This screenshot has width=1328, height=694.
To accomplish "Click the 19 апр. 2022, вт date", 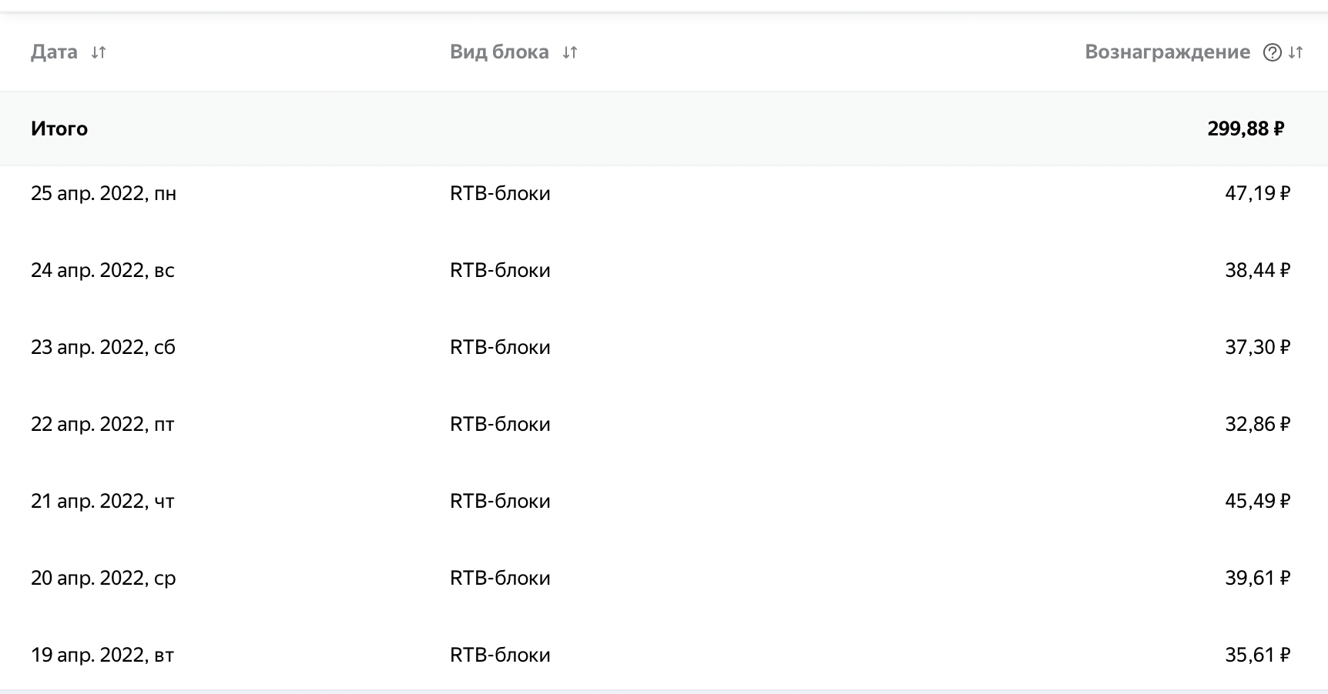I will 102,655.
